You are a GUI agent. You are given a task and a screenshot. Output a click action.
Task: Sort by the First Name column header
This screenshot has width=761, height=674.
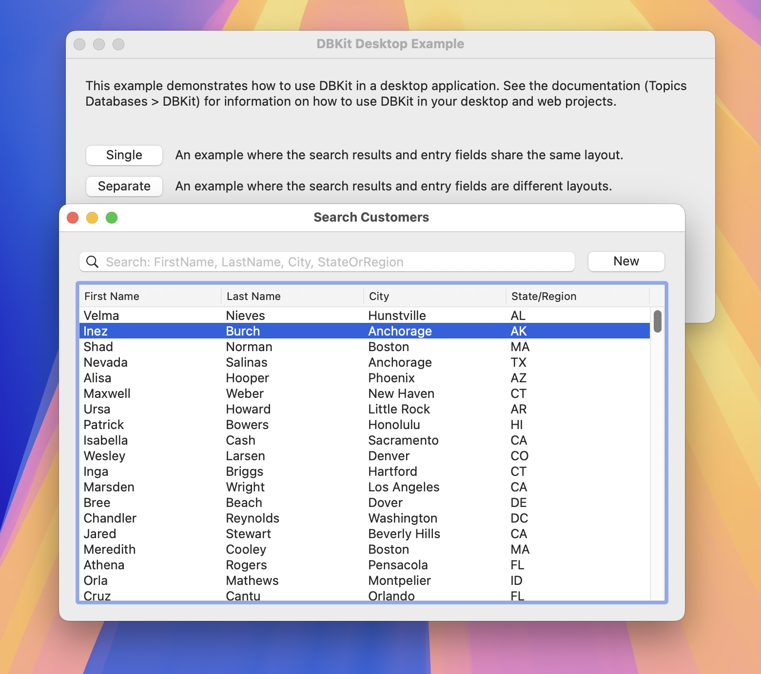pos(149,296)
